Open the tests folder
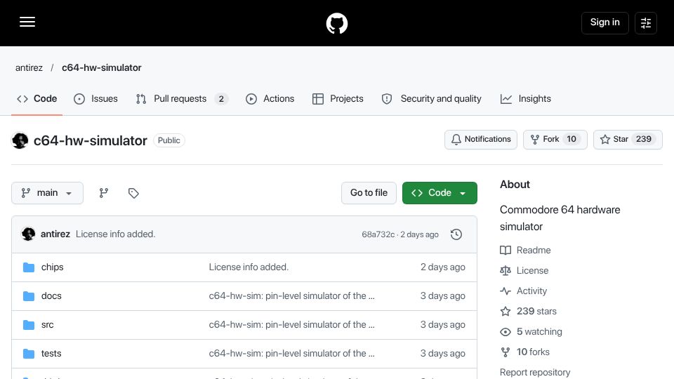The width and height of the screenshot is (674, 379). [x=51, y=354]
